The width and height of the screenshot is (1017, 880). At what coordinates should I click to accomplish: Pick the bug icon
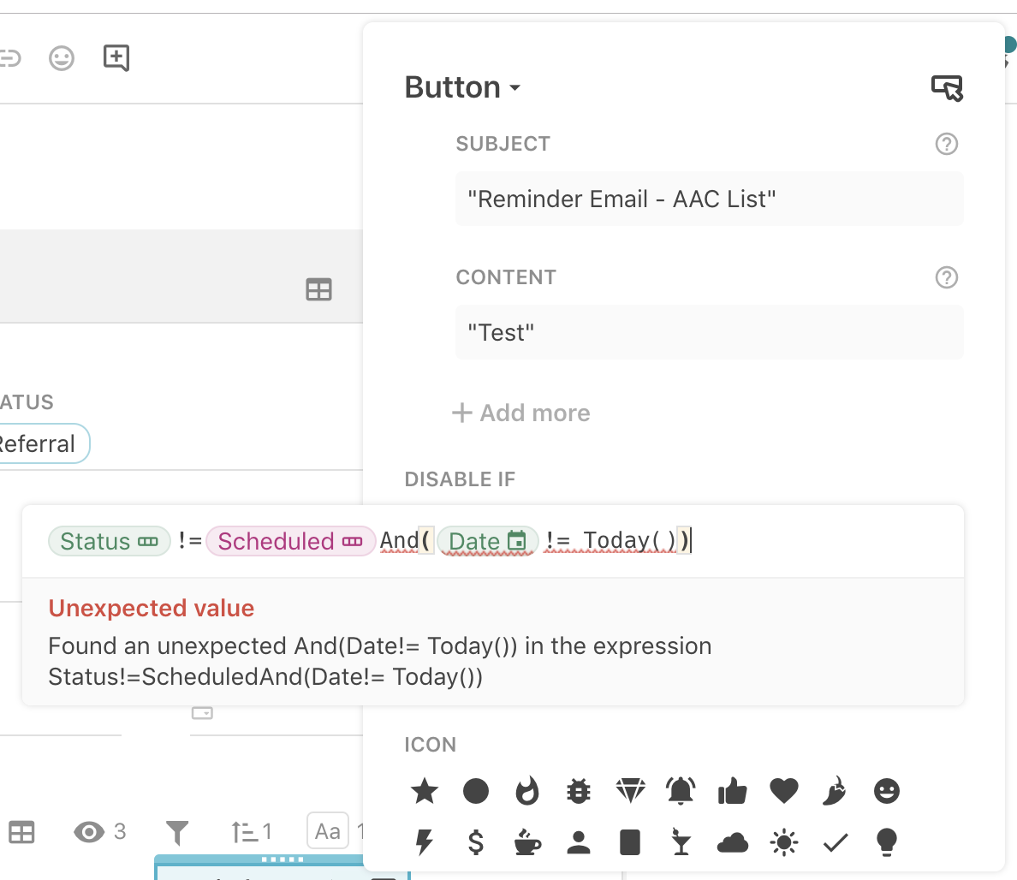coord(579,791)
